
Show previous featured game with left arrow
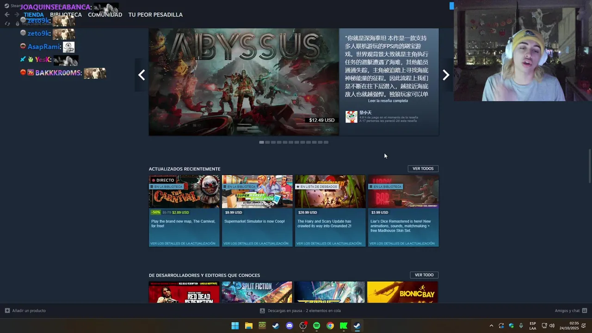142,75
